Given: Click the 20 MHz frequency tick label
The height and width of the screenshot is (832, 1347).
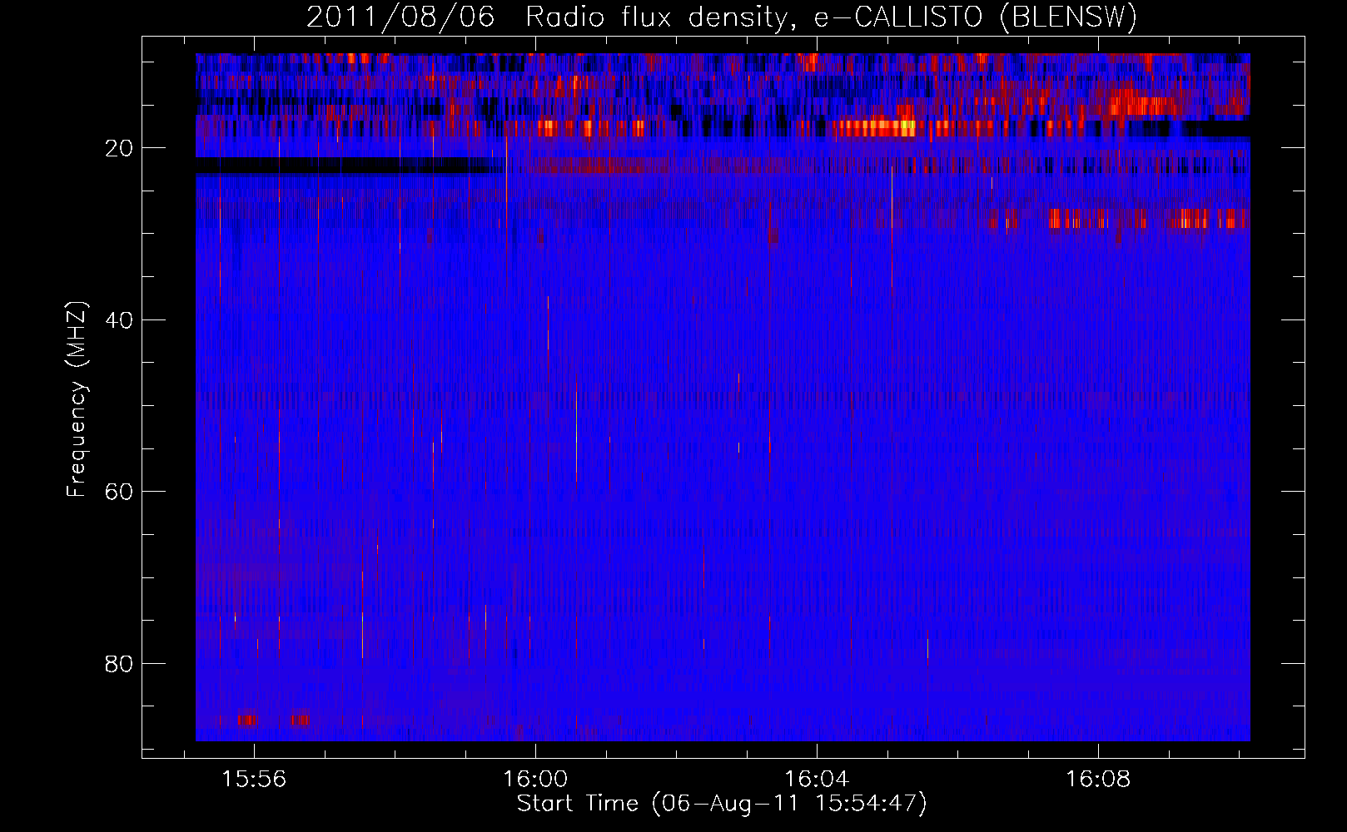Looking at the screenshot, I should [119, 148].
